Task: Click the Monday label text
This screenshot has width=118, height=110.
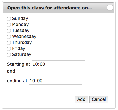Action: 20,25
